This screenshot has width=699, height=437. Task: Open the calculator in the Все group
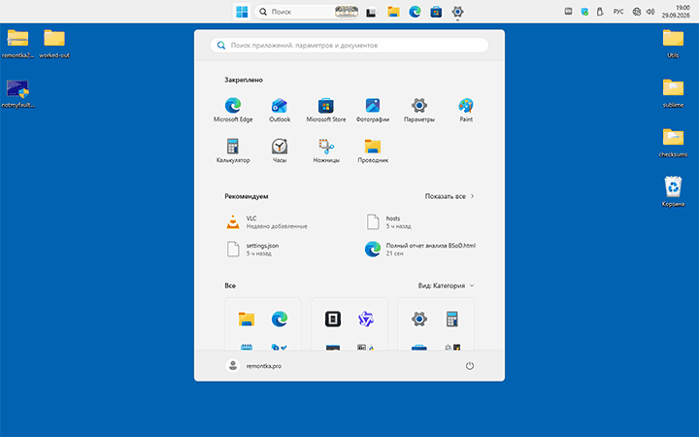452,319
